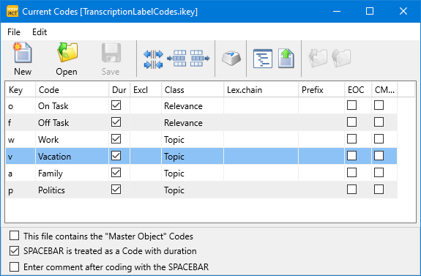Viewport: 421px width, 276px height.
Task: Click the EOC column header
Action: [x=358, y=89]
